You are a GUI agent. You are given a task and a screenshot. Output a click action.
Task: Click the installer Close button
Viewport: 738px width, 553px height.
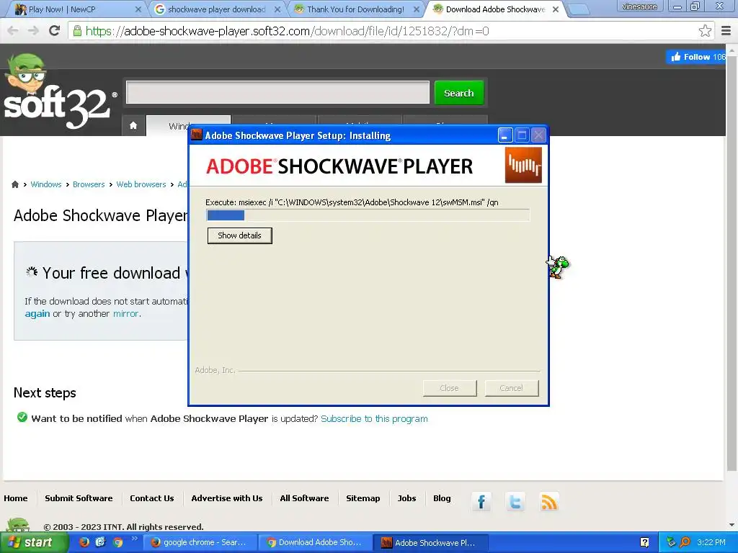point(449,388)
